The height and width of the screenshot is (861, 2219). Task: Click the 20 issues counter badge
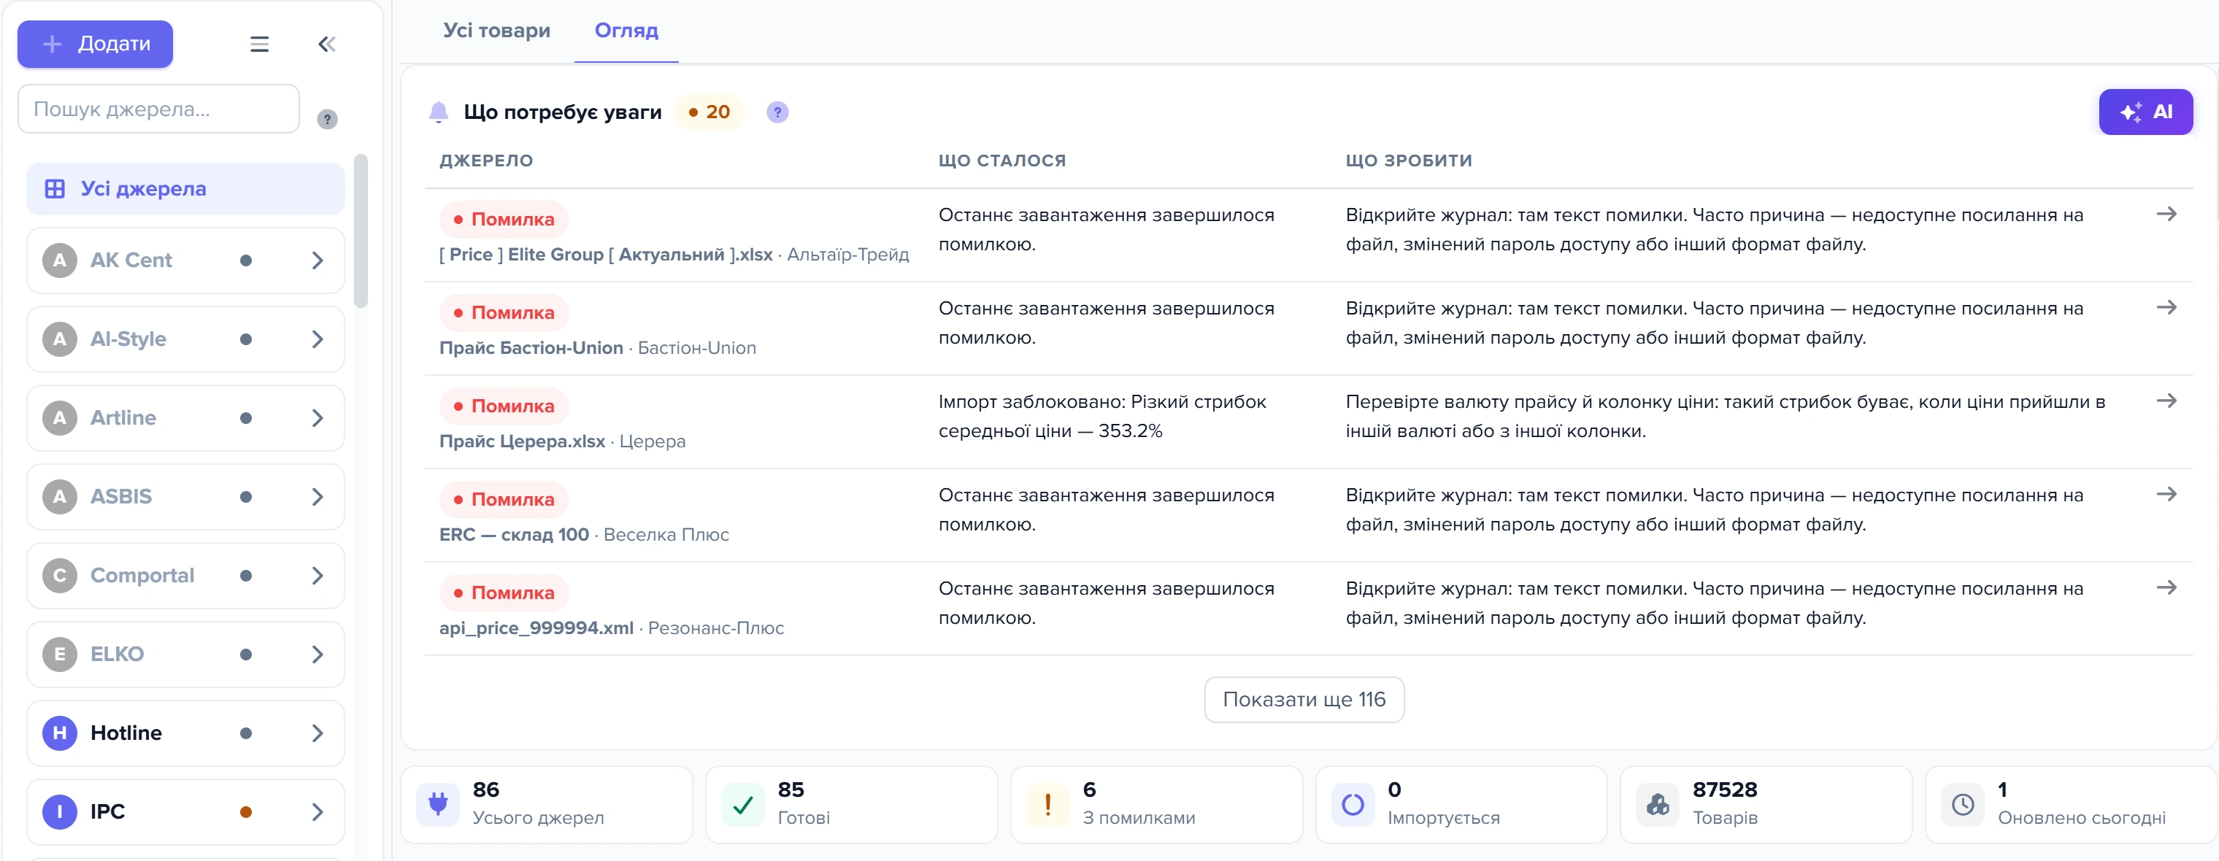point(709,112)
